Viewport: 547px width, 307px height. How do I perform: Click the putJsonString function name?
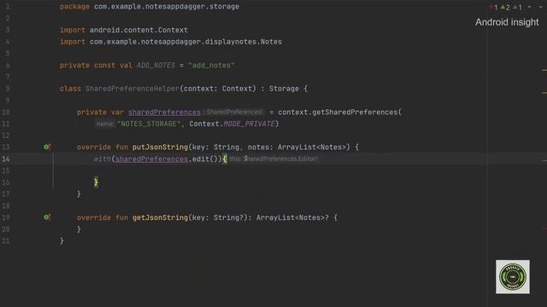(x=160, y=148)
